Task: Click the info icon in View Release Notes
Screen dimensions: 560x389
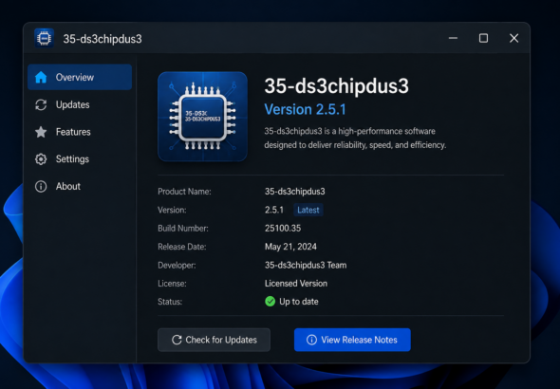Action: coord(311,340)
